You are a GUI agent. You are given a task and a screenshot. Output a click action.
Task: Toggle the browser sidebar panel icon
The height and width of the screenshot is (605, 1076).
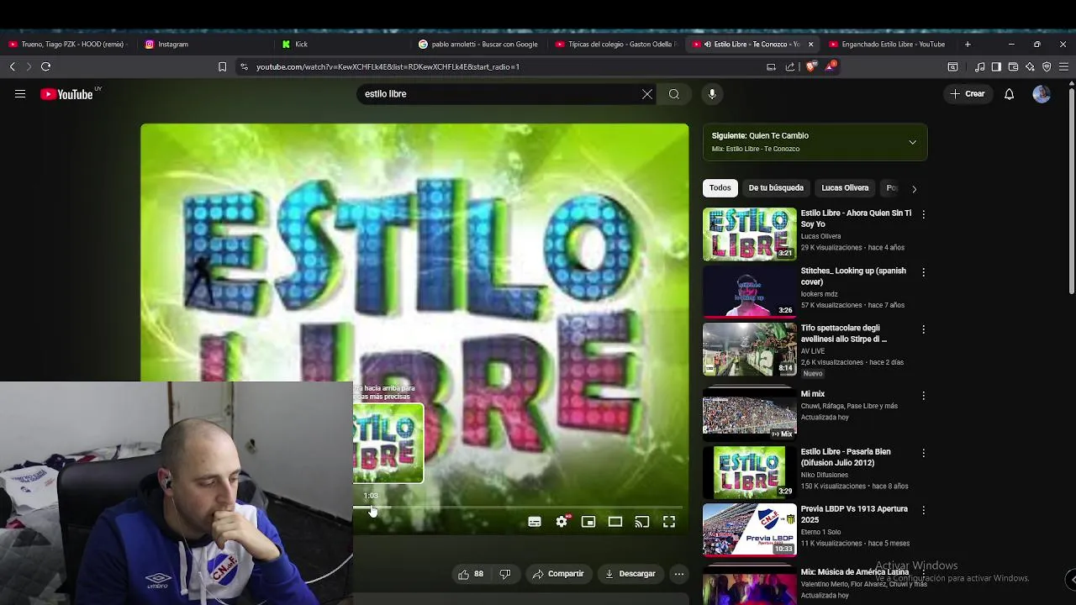point(996,67)
